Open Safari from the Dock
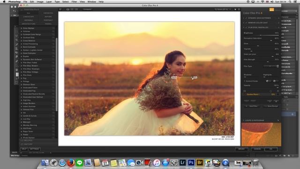Image resolution: width=300 pixels, height=169 pixels. 62,163
